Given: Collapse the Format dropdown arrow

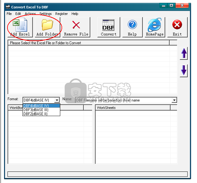Looking at the screenshot, I should (x=57, y=100).
